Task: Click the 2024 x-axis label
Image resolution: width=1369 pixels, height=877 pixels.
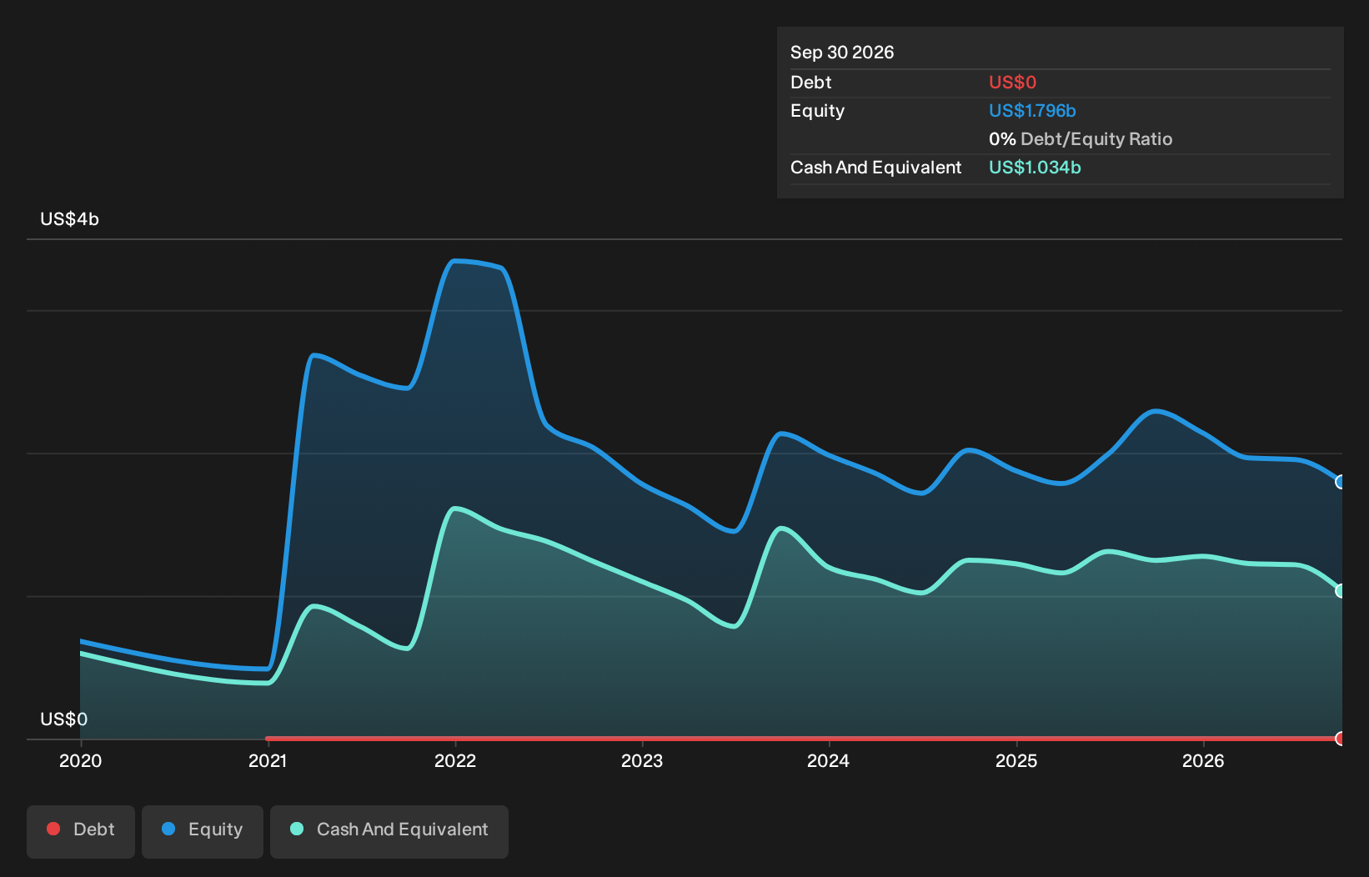Action: pos(829,761)
